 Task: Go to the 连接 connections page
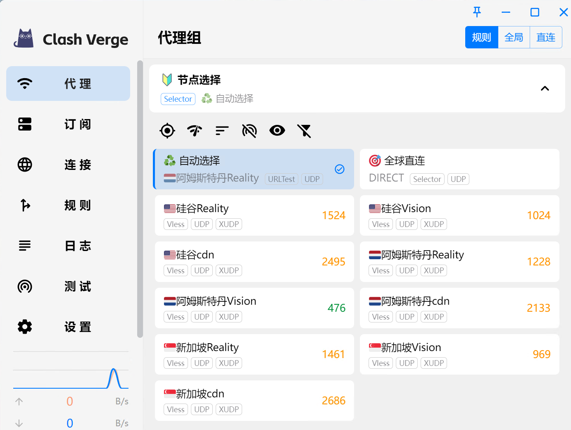68,165
